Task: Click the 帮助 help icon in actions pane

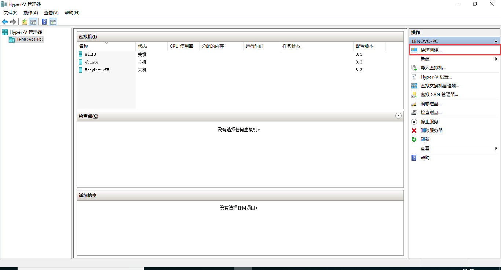Action: (x=414, y=158)
